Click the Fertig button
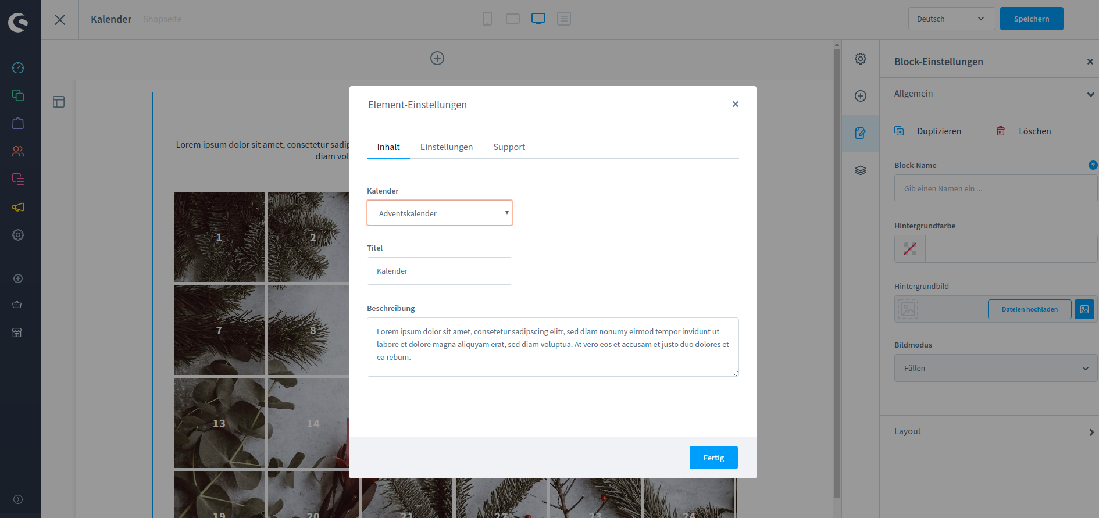This screenshot has height=518, width=1099. pos(713,458)
